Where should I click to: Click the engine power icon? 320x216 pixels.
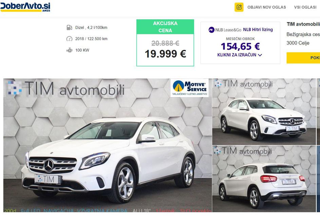click(69, 50)
